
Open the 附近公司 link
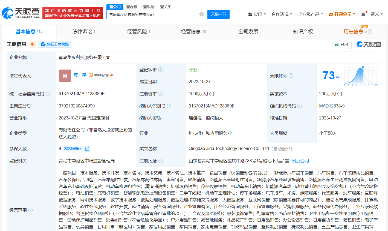(x=300, y=161)
